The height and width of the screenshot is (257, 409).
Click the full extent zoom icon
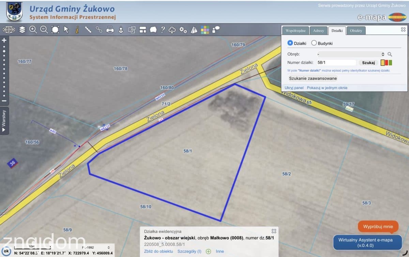[55, 30]
